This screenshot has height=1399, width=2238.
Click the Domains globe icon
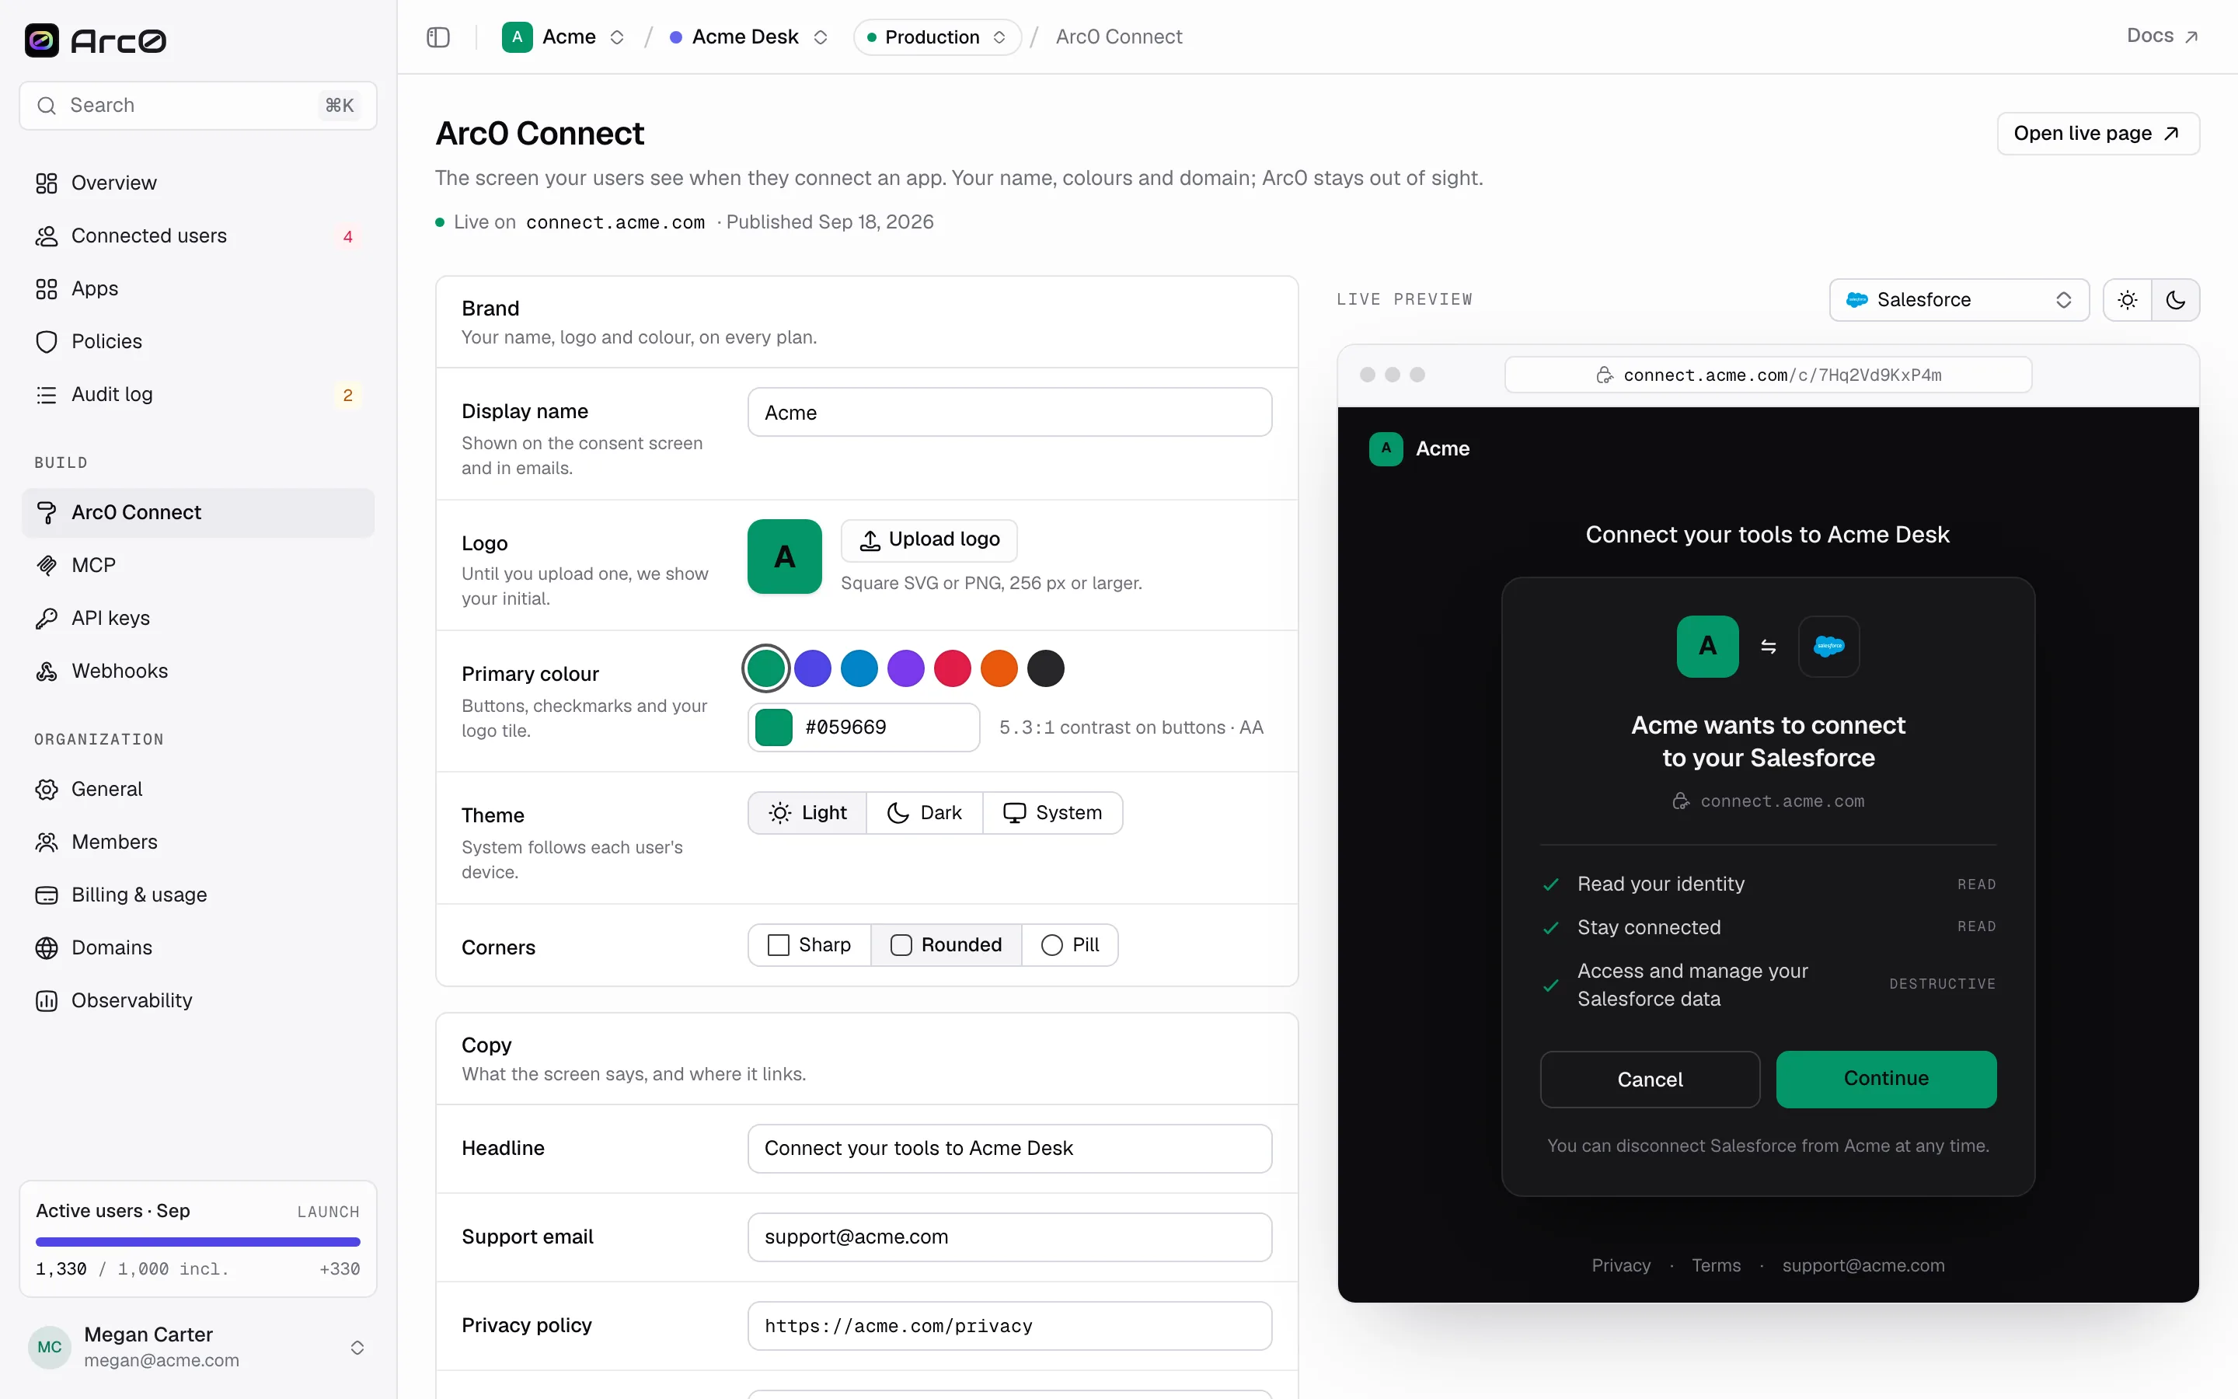pos(47,947)
